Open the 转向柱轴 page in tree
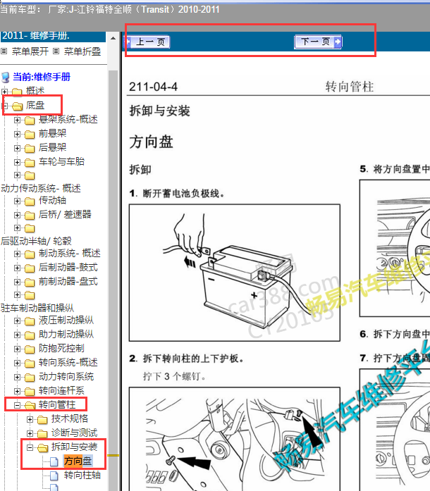430x491 pixels. [x=82, y=475]
